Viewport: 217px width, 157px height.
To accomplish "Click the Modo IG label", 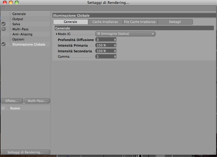I will 64,34.
